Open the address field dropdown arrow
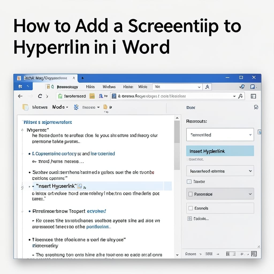 (234, 96)
